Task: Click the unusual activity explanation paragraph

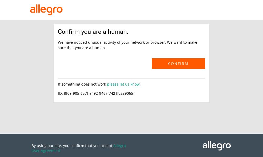Action: pyautogui.click(x=128, y=45)
